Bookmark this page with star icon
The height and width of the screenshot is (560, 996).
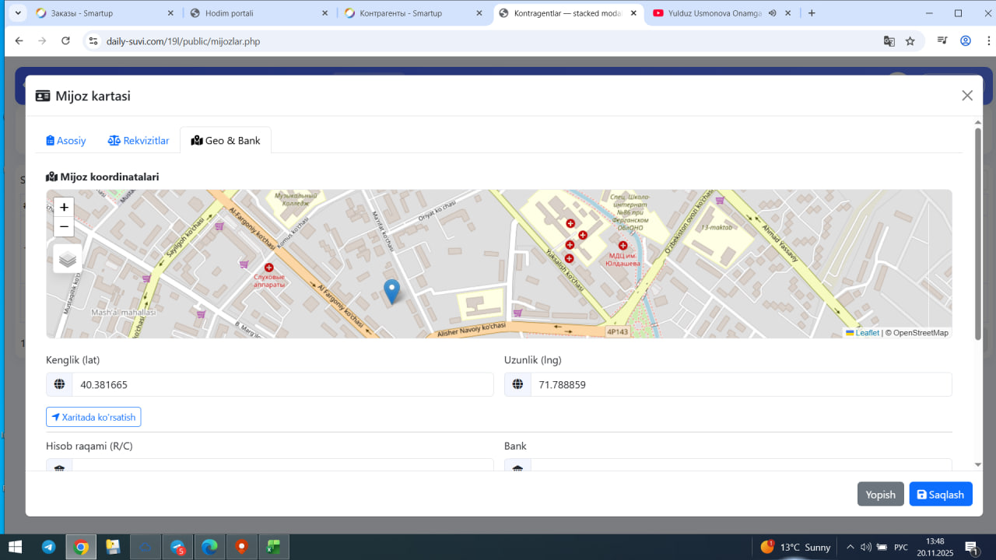[x=910, y=41]
